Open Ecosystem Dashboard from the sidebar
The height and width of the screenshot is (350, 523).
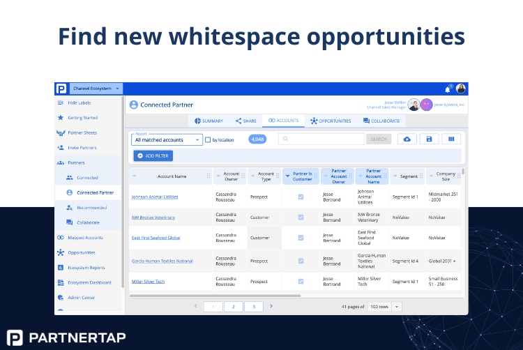pyautogui.click(x=89, y=282)
